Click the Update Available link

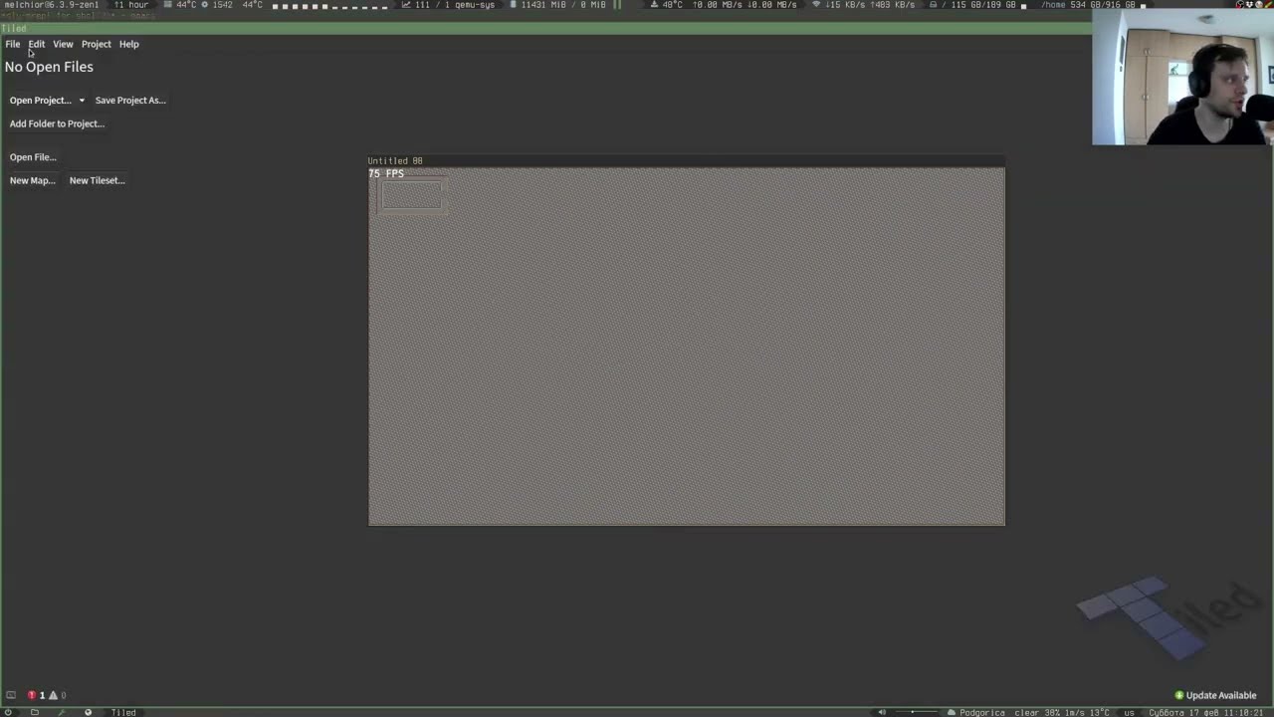pos(1215,695)
